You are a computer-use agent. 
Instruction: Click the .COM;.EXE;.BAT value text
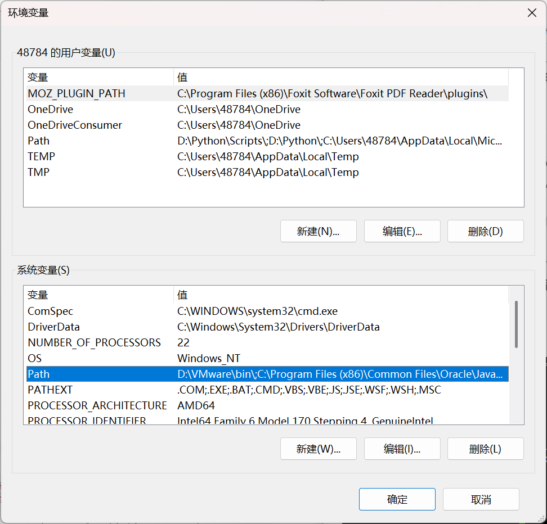click(309, 390)
